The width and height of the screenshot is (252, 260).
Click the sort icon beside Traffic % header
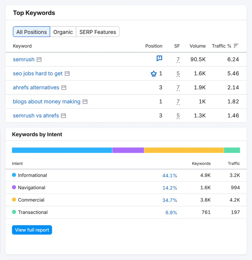click(x=236, y=46)
